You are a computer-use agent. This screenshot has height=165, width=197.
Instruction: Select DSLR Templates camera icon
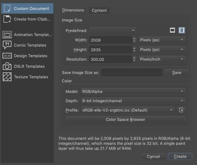click(x=7, y=66)
